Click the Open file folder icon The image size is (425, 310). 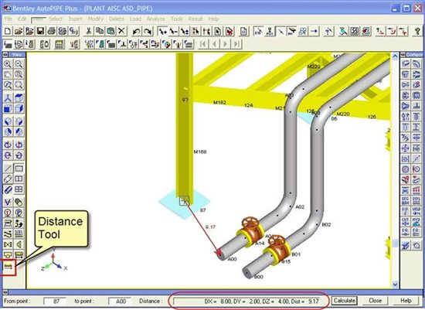click(19, 32)
